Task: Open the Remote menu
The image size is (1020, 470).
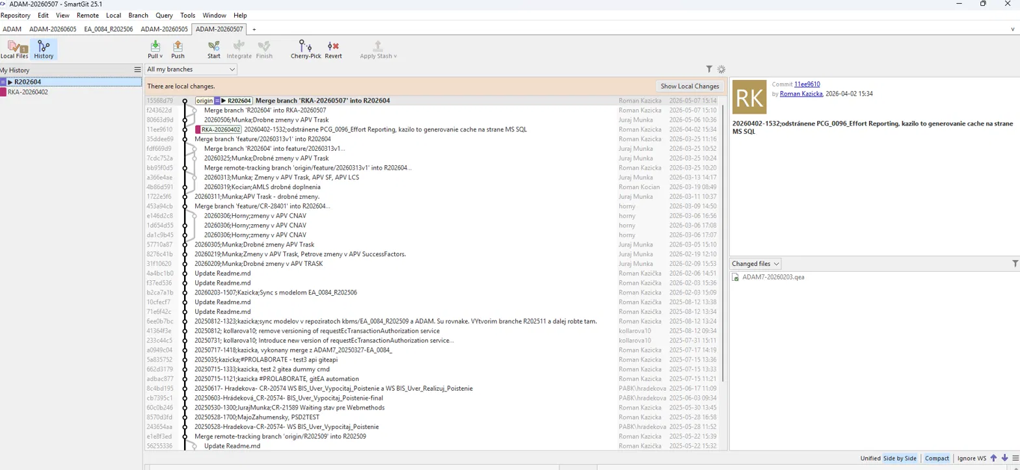Action: coord(88,15)
